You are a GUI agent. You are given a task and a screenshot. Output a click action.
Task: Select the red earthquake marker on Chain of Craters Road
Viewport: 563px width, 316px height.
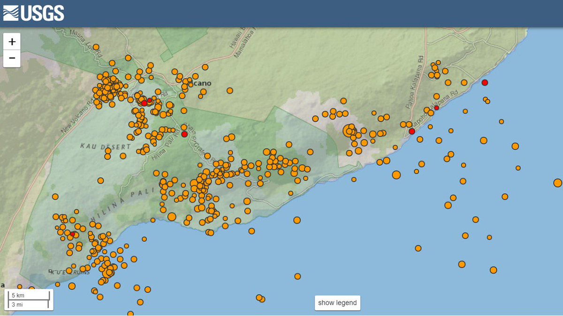tap(183, 133)
